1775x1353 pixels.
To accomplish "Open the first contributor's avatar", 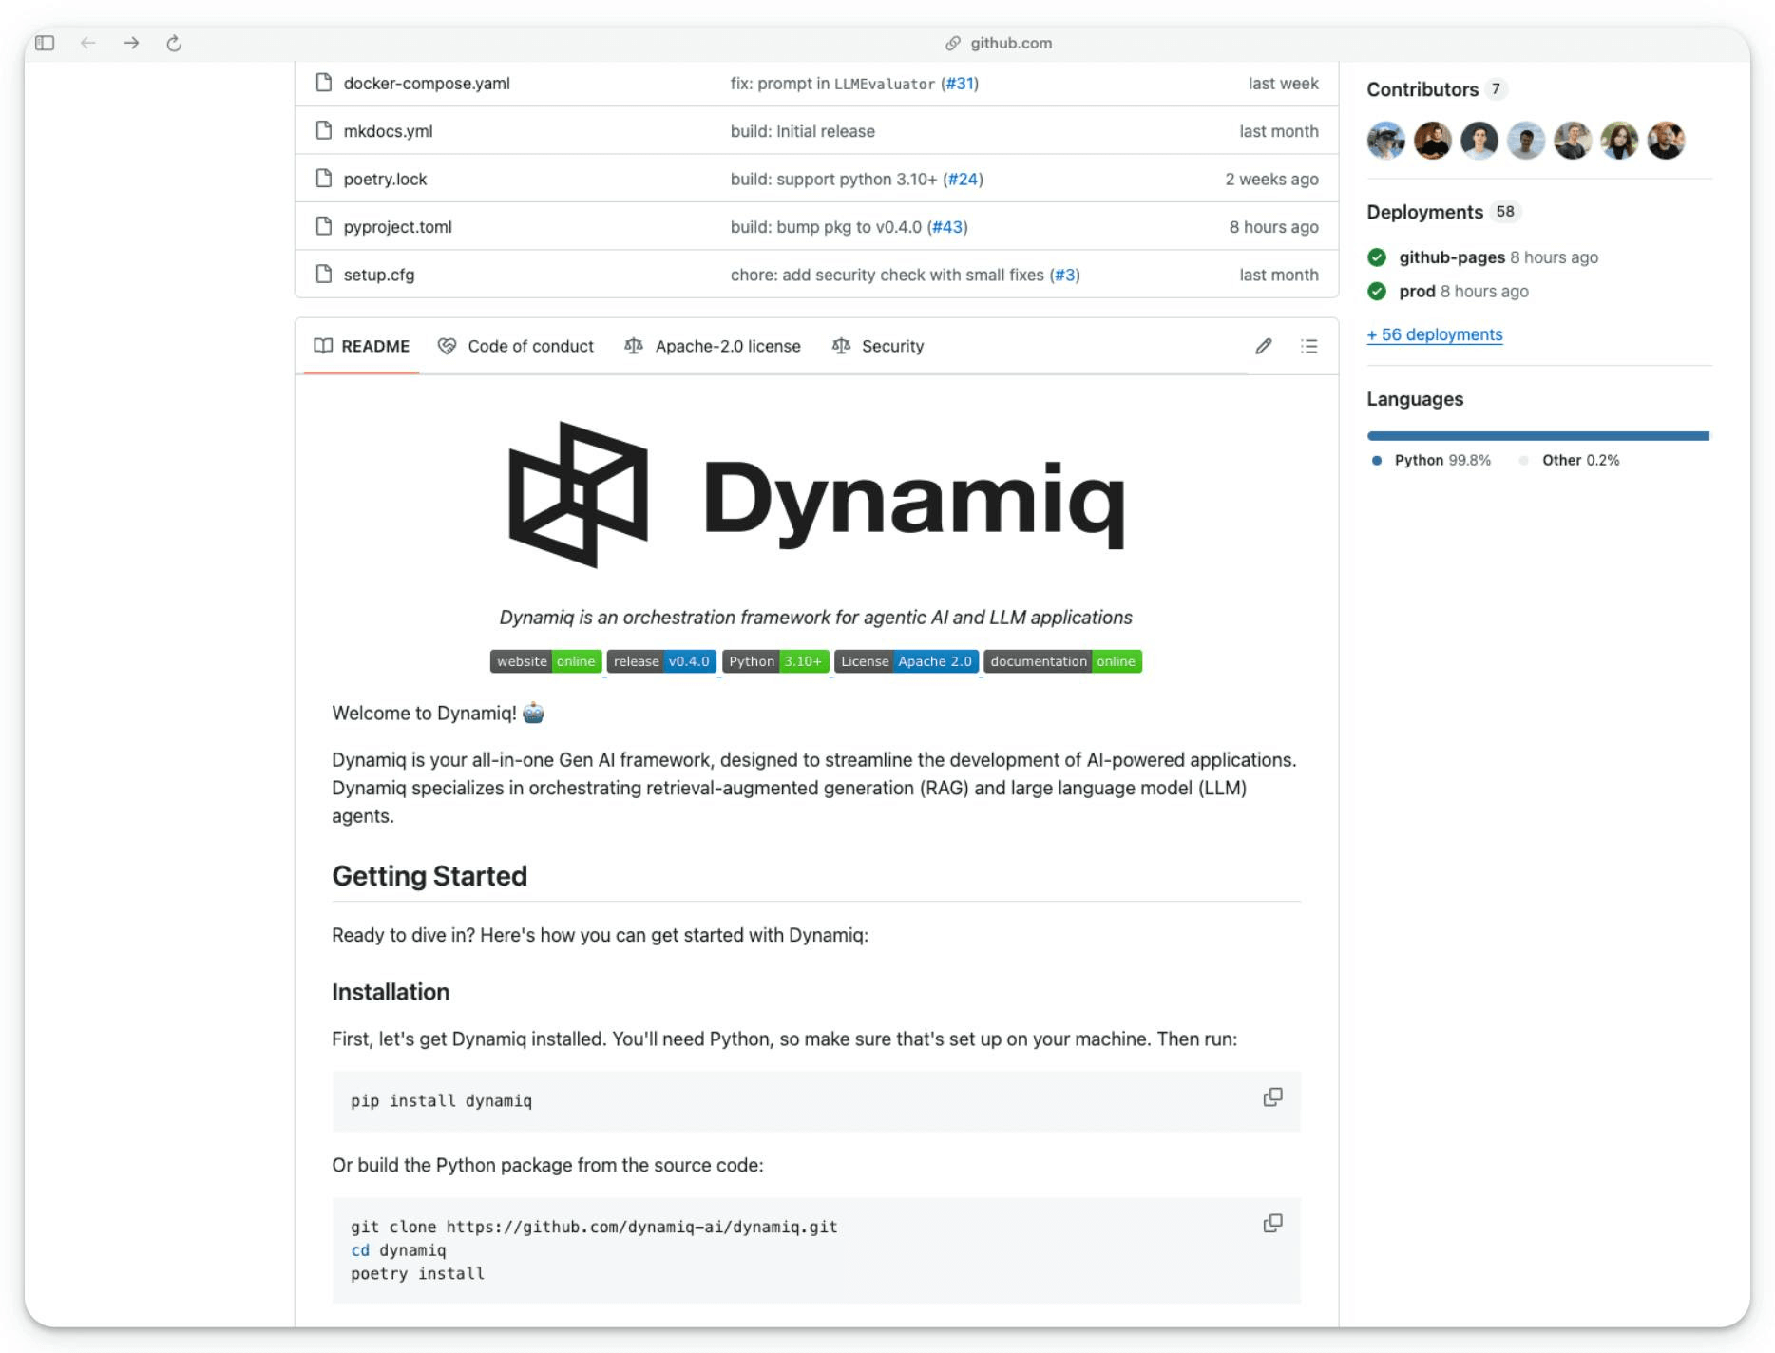I will pos(1384,140).
